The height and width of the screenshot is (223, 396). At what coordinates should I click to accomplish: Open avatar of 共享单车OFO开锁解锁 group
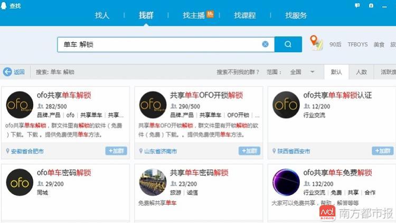[x=153, y=105]
